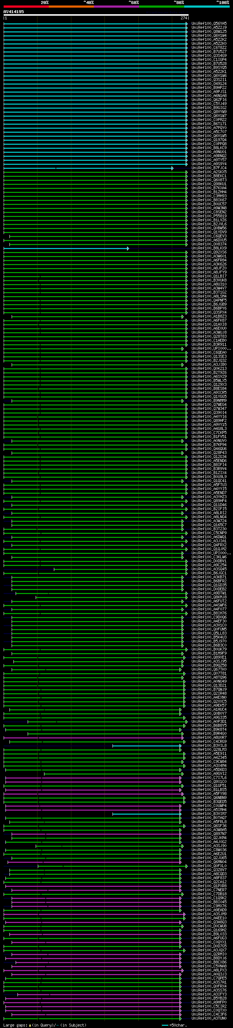Click the red 20% identity legend bar
This screenshot has height=1028, width=233.
[x=26, y=7]
